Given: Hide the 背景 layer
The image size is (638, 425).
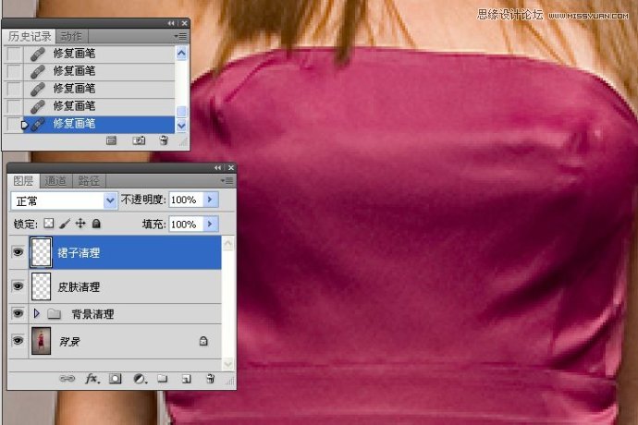Looking at the screenshot, I should (x=17, y=341).
